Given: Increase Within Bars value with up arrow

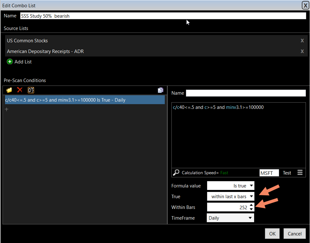Looking at the screenshot, I should [251, 205].
